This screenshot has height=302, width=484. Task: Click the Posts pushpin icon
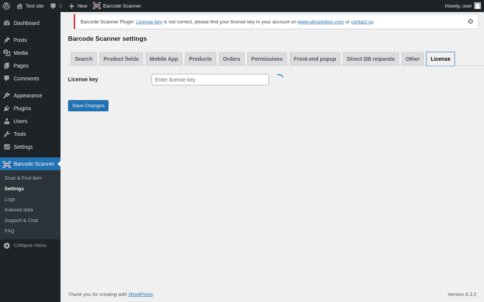[7, 40]
